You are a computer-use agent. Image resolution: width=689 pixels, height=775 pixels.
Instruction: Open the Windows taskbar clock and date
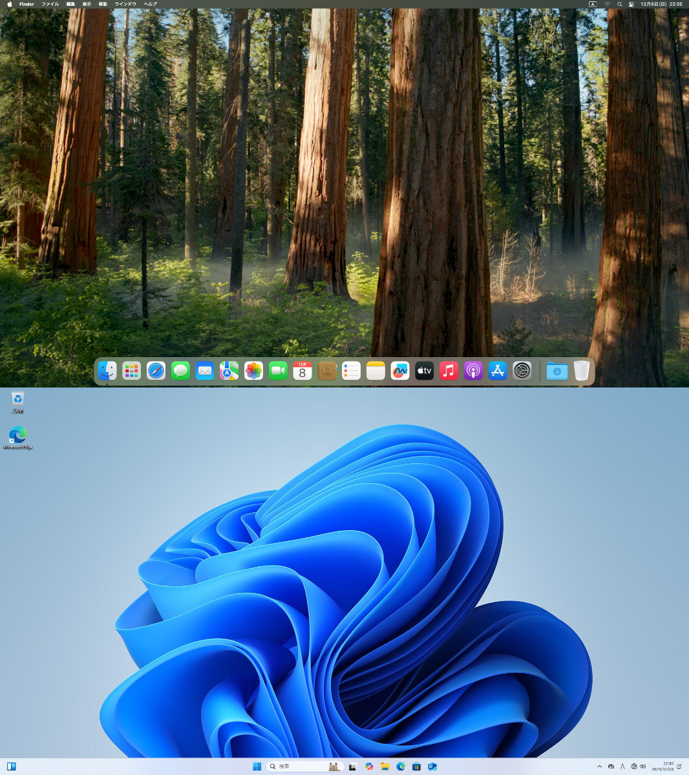[x=663, y=767]
